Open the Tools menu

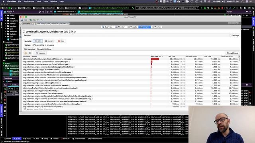tap(45, 2)
